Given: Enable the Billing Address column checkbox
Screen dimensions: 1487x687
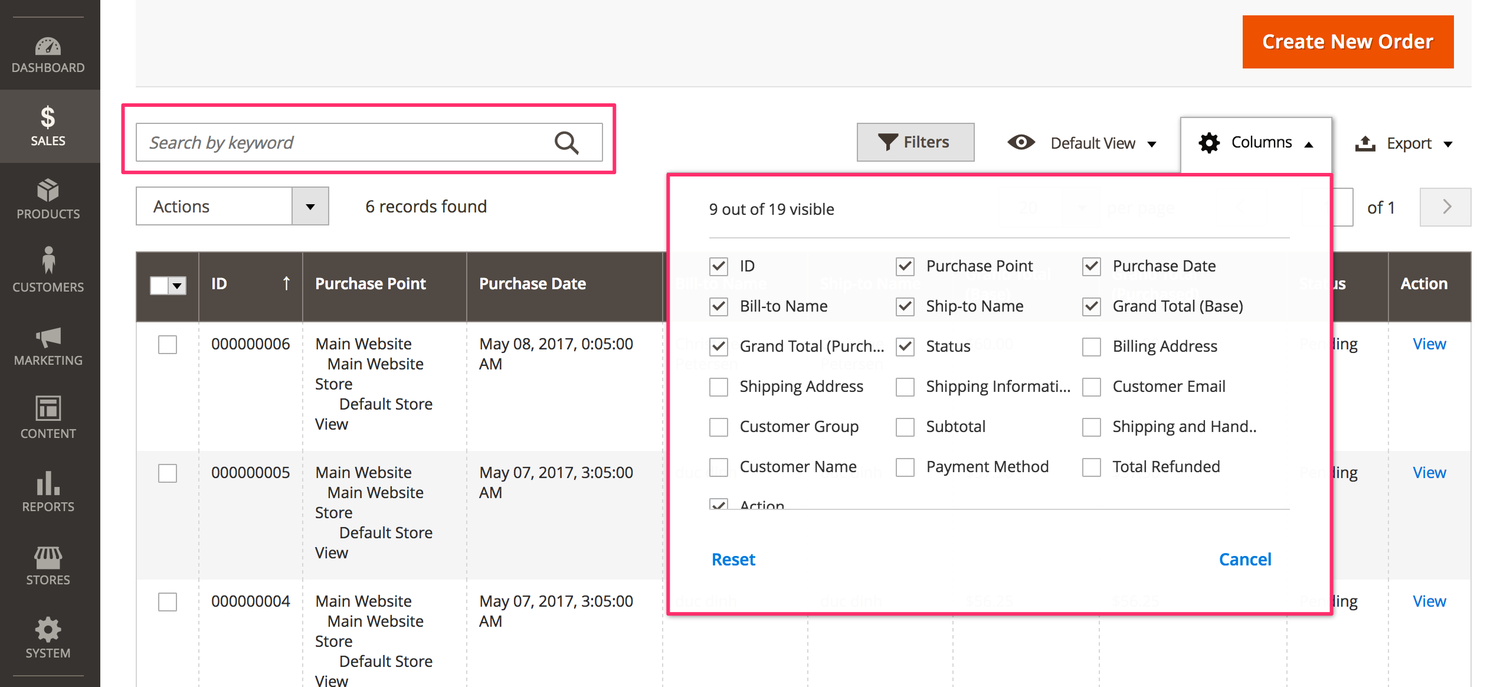Looking at the screenshot, I should coord(1091,347).
